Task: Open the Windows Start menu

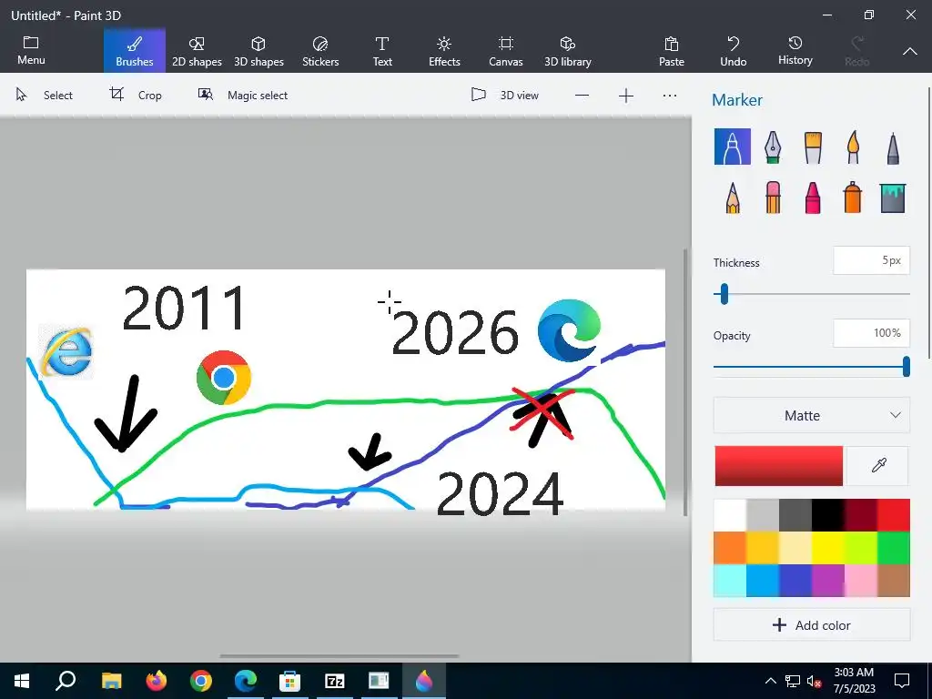Action: pyautogui.click(x=22, y=681)
